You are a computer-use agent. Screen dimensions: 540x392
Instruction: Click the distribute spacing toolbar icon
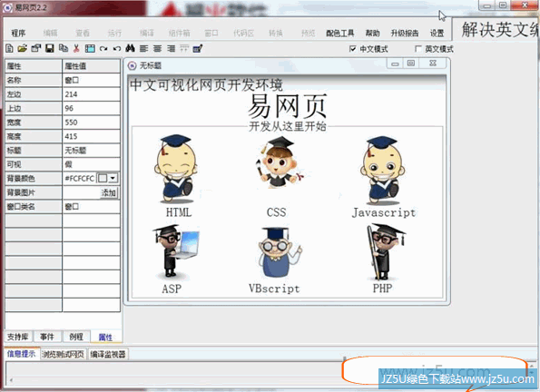coord(184,49)
